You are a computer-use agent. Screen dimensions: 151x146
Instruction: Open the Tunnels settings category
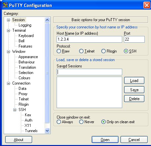[x=31, y=131]
